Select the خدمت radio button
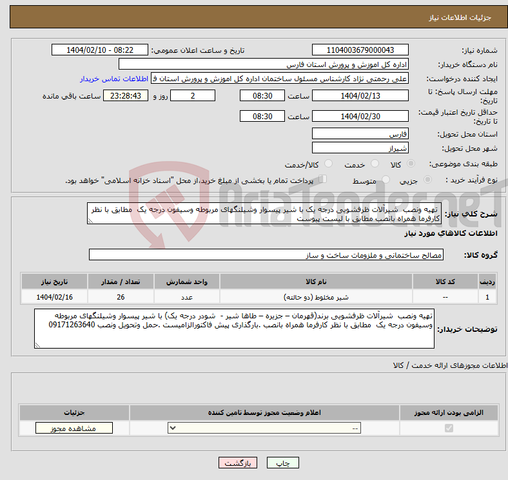This screenshot has height=480, width=508. (x=375, y=164)
